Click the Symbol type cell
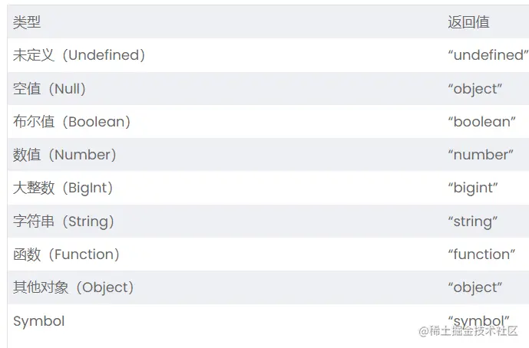This screenshot has width=529, height=348. pyautogui.click(x=39, y=321)
